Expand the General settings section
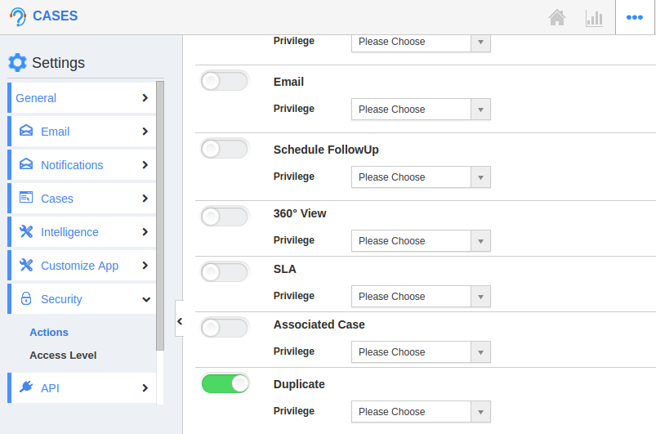656x434 pixels. [x=82, y=98]
